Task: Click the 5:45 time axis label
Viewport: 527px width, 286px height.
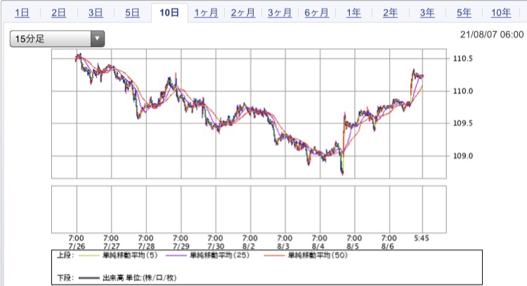Action: click(x=422, y=238)
